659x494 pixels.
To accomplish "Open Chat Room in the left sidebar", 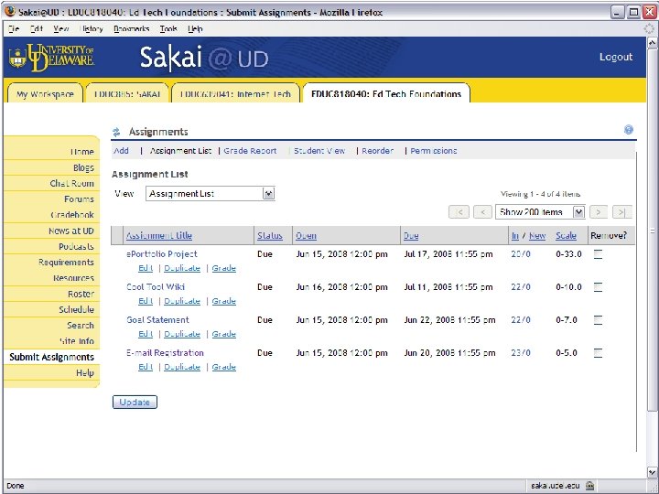I will click(72, 183).
